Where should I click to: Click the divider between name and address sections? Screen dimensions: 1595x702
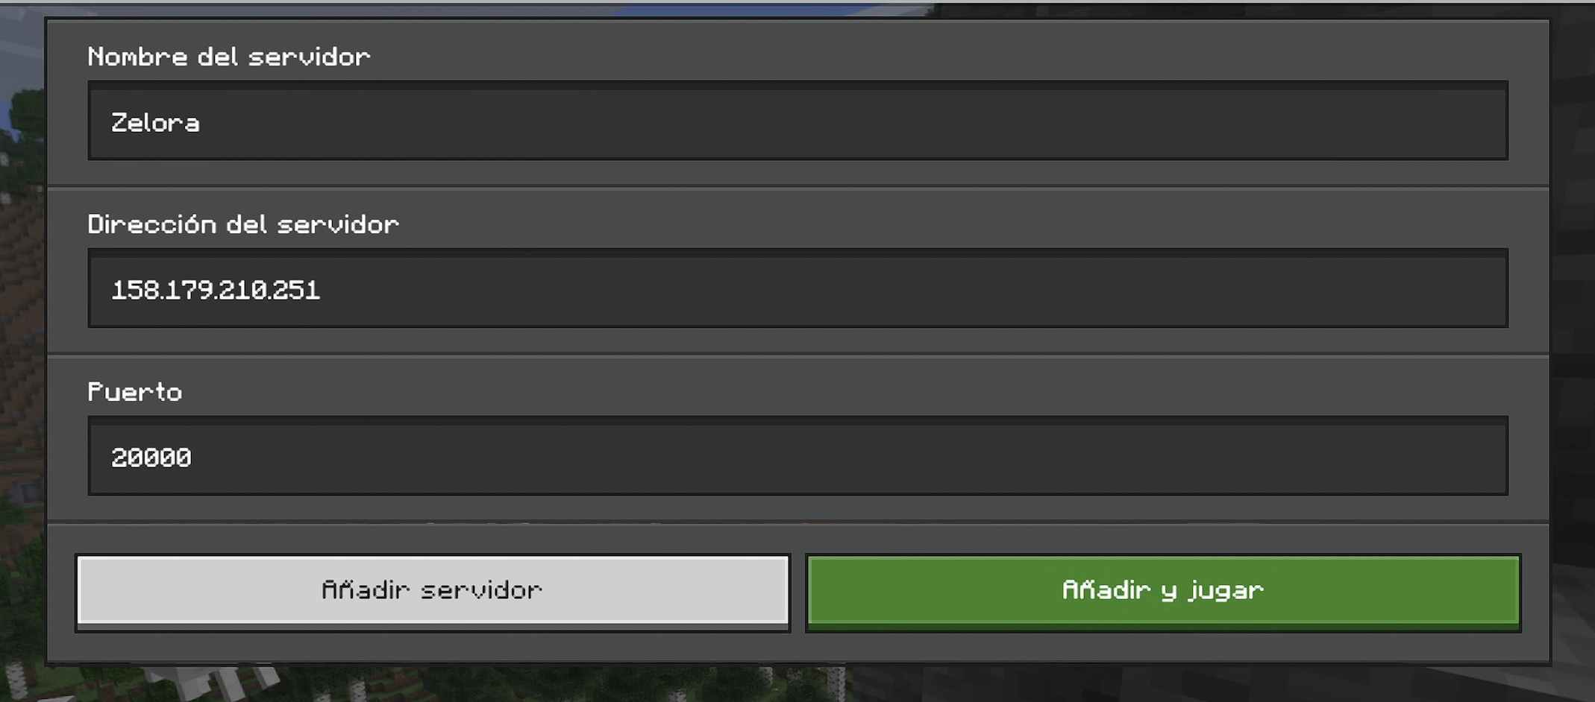click(797, 186)
